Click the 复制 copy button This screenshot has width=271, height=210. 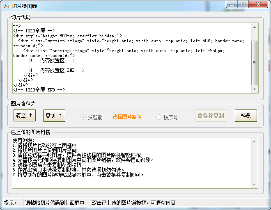click(54, 116)
